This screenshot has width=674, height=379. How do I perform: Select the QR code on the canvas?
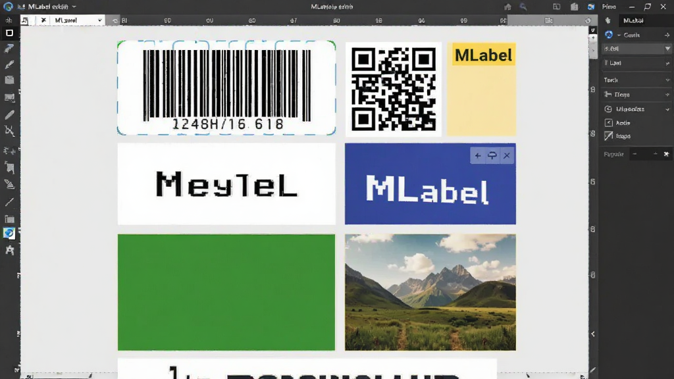(394, 89)
